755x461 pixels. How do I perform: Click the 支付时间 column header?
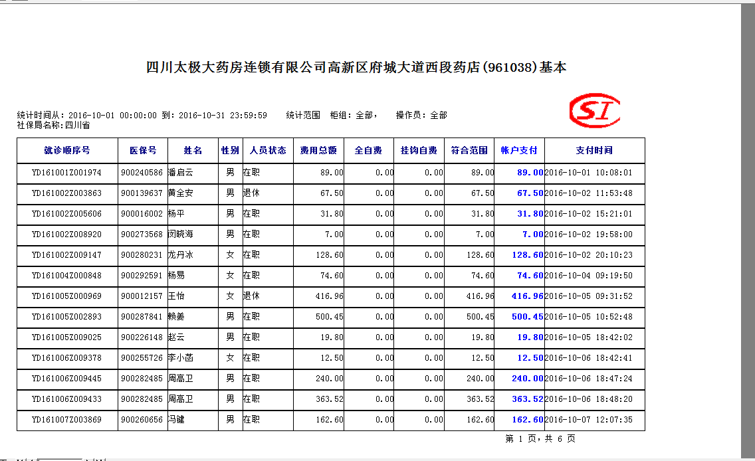(594, 151)
